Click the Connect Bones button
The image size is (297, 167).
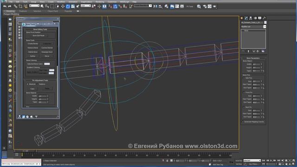[x=47, y=48]
